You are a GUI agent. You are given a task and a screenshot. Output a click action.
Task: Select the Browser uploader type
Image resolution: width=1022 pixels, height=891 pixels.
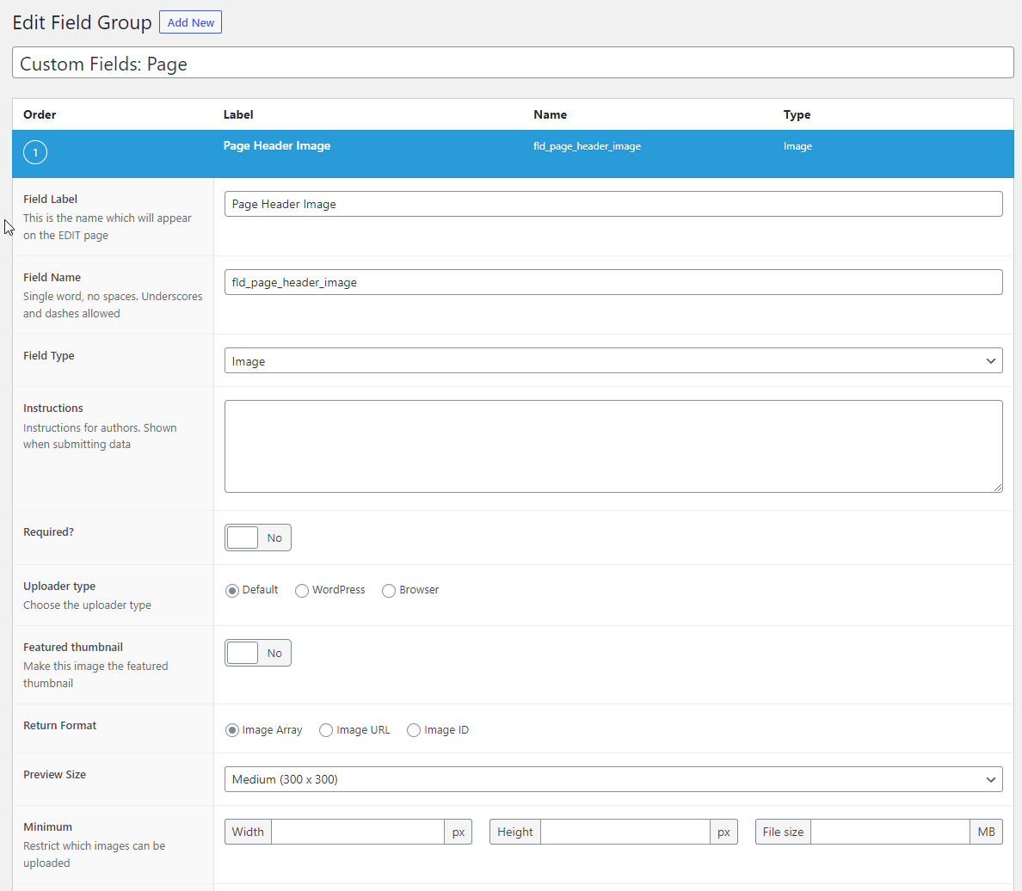[388, 590]
